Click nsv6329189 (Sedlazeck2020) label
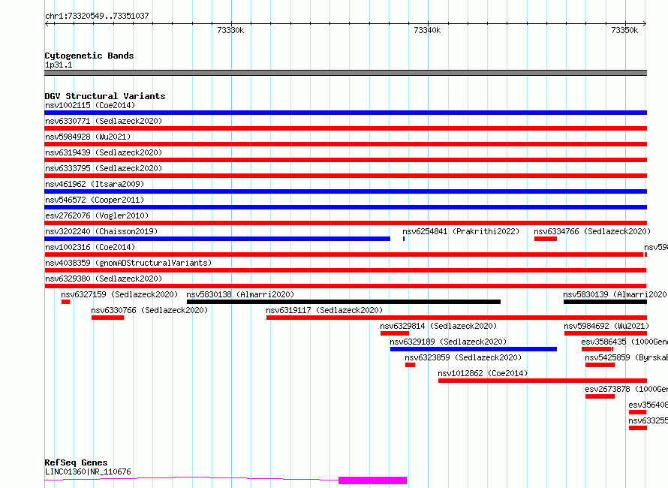Screen dimensions: 668x488 448,342
